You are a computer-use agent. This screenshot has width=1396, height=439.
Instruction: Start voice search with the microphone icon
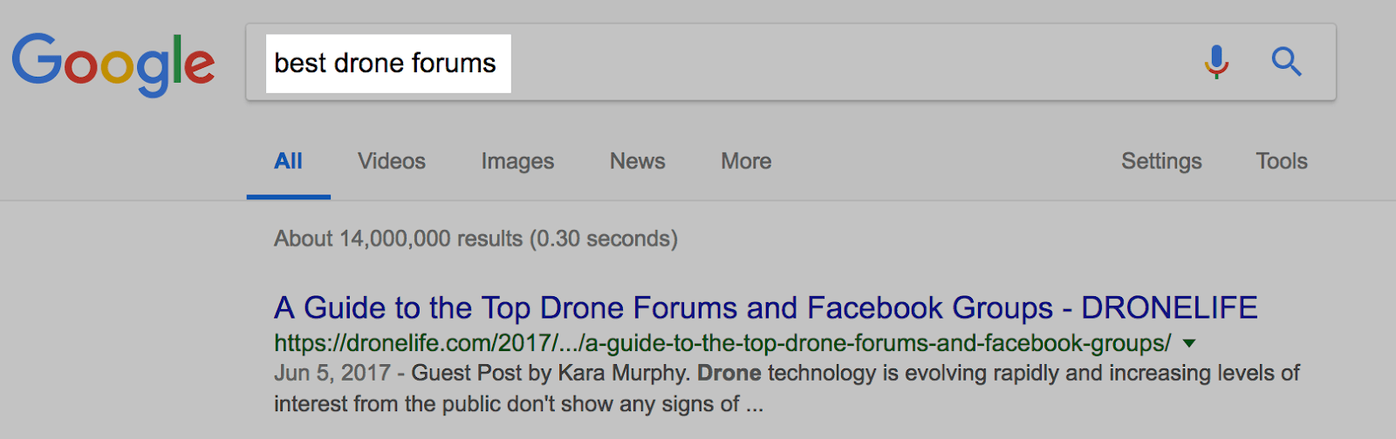(1216, 62)
